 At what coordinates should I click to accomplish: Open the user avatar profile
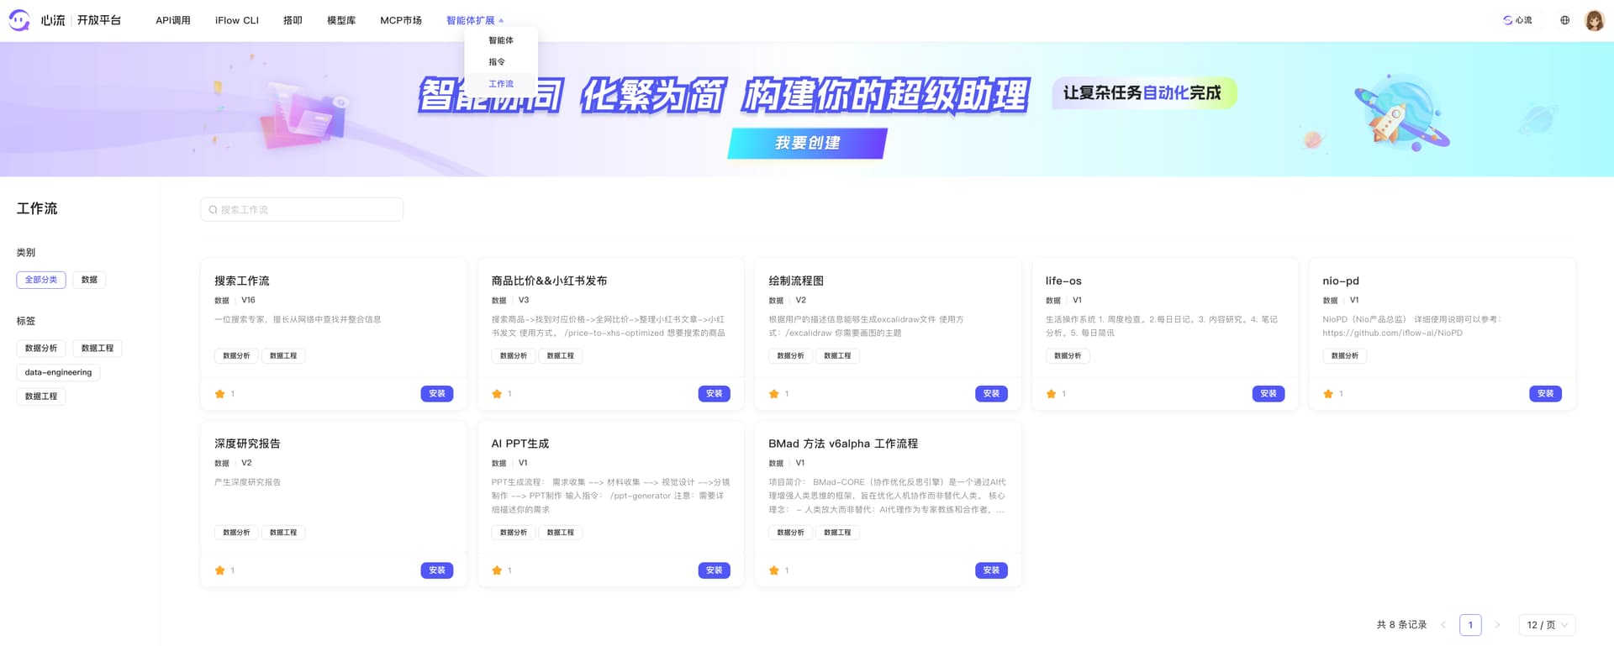pos(1594,20)
